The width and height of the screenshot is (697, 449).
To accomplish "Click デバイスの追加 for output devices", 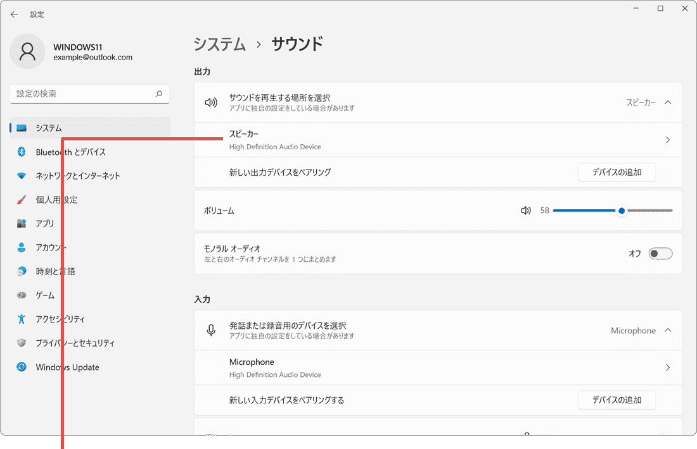I will point(616,172).
